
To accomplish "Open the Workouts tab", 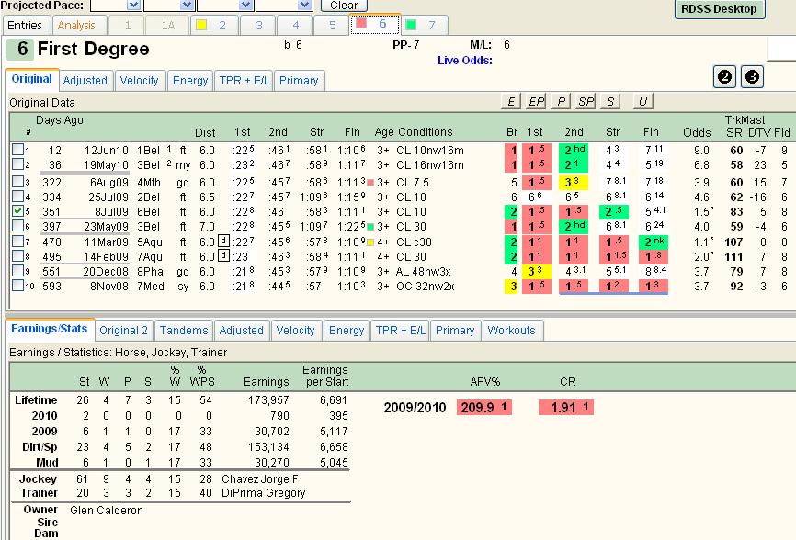I will tap(512, 331).
